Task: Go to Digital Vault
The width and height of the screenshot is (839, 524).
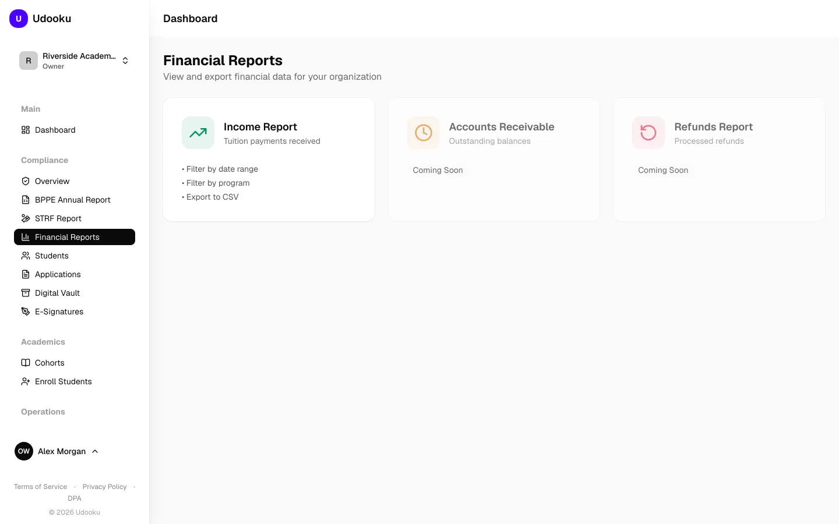Action: (75, 293)
